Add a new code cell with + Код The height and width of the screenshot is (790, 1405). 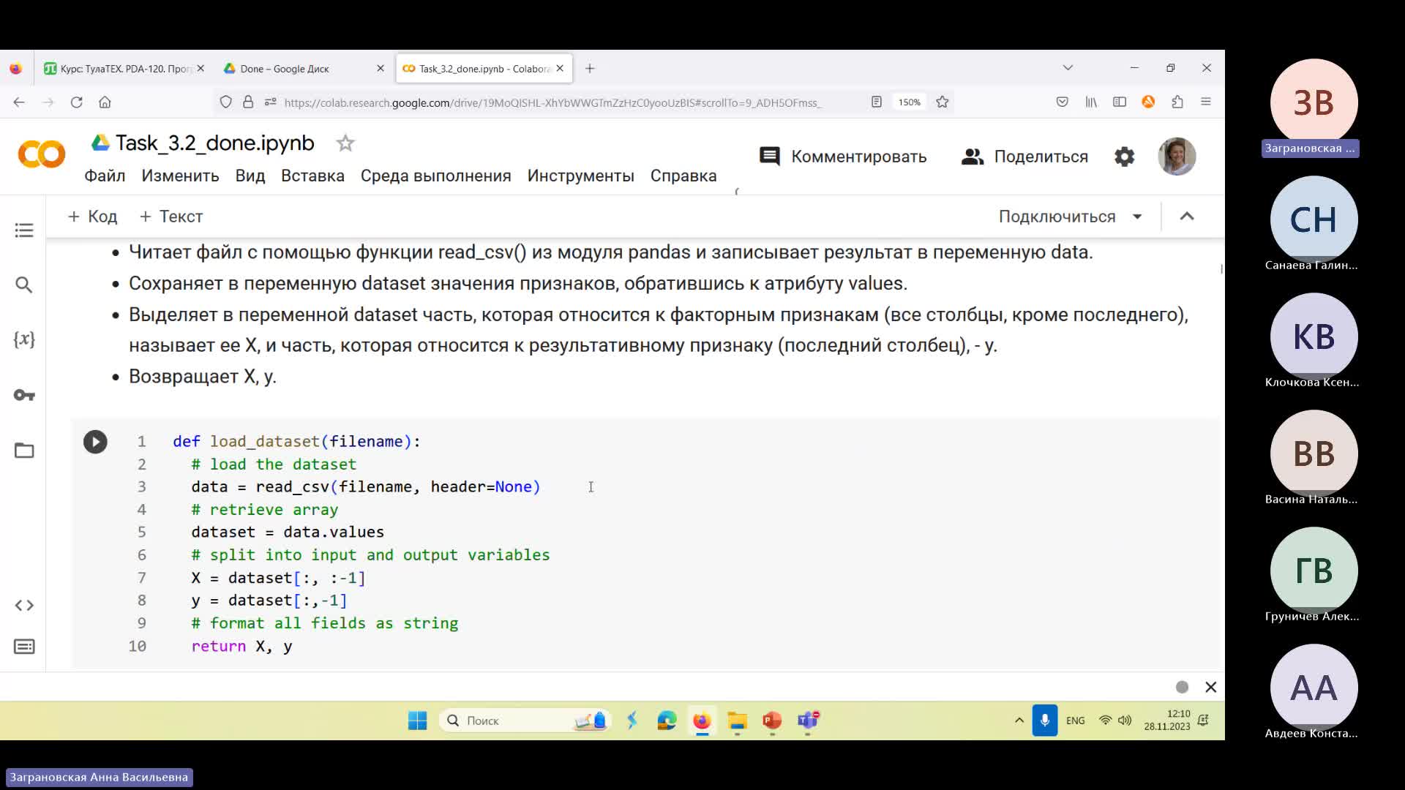click(92, 217)
